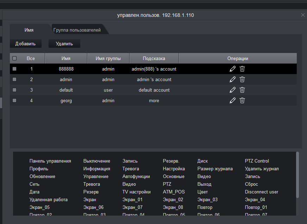Click the Имя группы column header
This screenshot has width=307, height=224.
pyautogui.click(x=108, y=59)
